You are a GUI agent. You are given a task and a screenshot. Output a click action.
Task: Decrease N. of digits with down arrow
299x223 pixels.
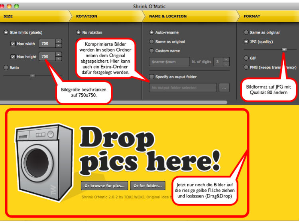coord(226,64)
